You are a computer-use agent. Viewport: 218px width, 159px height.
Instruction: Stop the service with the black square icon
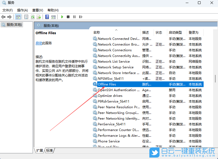click(x=68, y=17)
